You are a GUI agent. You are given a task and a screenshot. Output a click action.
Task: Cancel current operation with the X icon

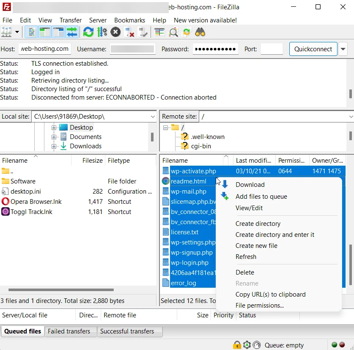click(x=115, y=32)
